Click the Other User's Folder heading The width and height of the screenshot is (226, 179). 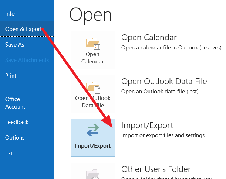click(156, 169)
